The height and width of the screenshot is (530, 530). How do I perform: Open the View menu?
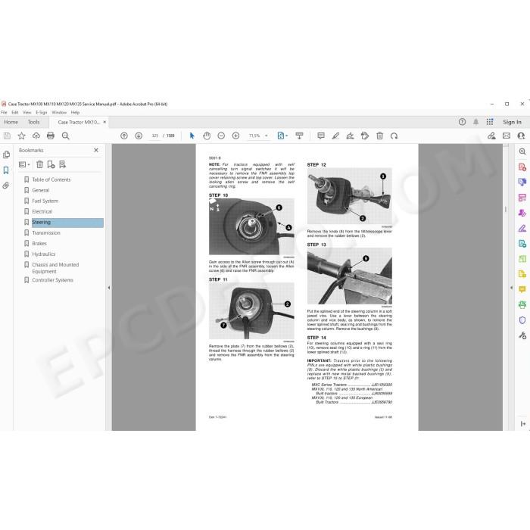[x=27, y=113]
